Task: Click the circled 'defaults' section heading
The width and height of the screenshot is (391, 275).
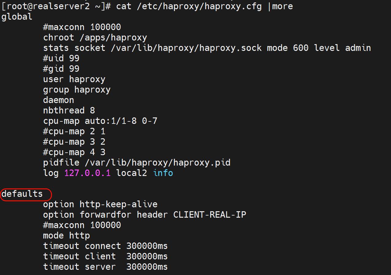Action: click(x=22, y=194)
